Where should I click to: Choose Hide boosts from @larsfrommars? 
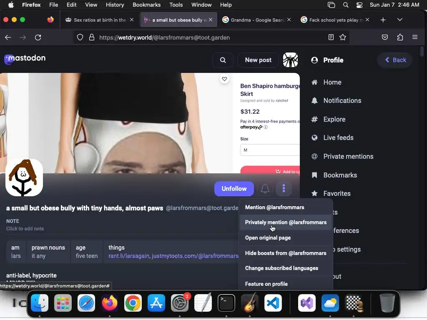[x=286, y=253]
